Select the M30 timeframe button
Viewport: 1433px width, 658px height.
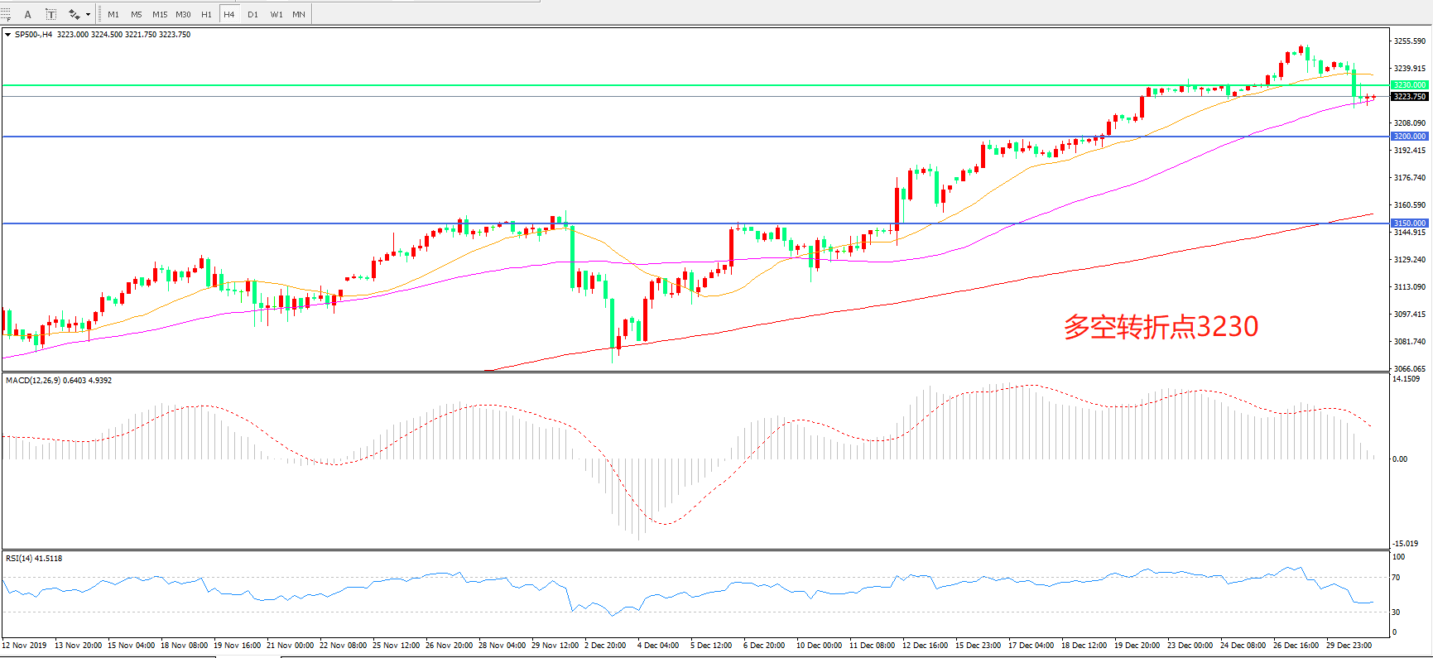tap(183, 14)
